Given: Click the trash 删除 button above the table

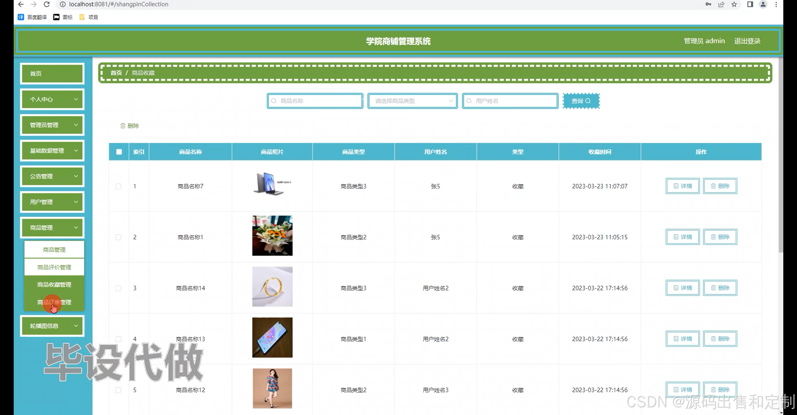Looking at the screenshot, I should coord(130,126).
